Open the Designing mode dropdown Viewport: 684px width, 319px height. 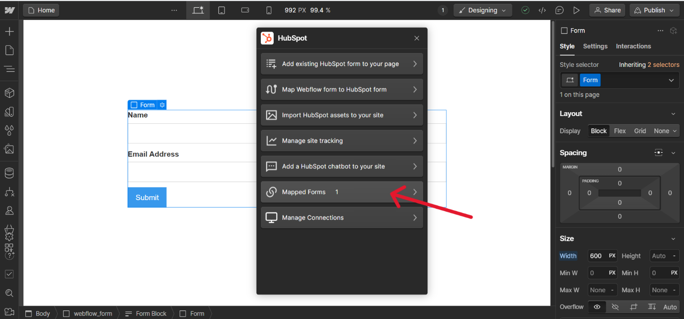[482, 10]
